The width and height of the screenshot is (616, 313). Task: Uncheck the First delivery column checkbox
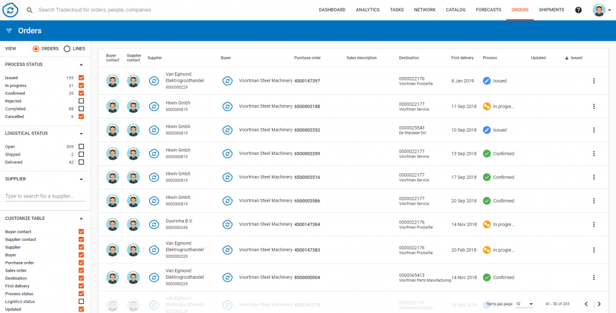[x=81, y=286]
